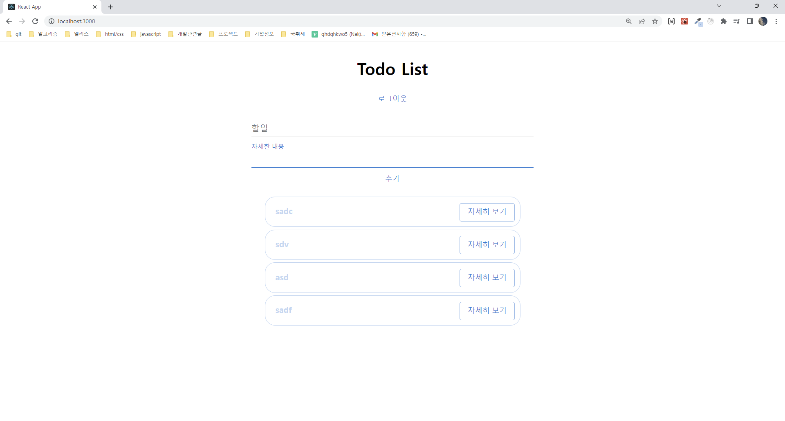Click the profile avatar to switch accounts

click(x=763, y=21)
